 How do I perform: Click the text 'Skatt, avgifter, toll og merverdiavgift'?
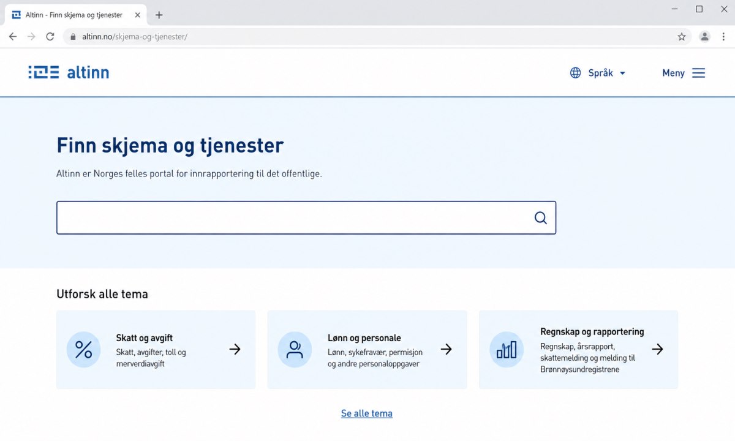click(x=151, y=358)
